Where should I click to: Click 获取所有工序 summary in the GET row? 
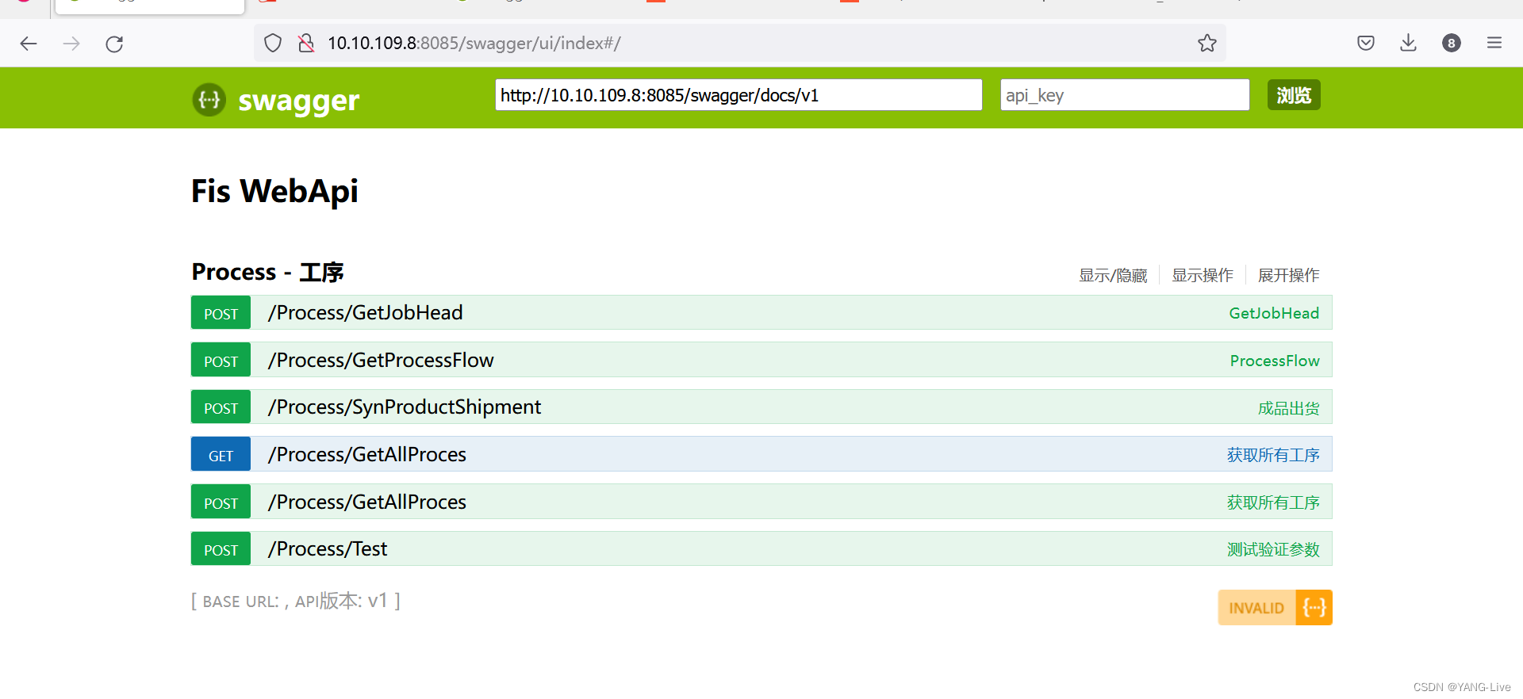(1273, 455)
